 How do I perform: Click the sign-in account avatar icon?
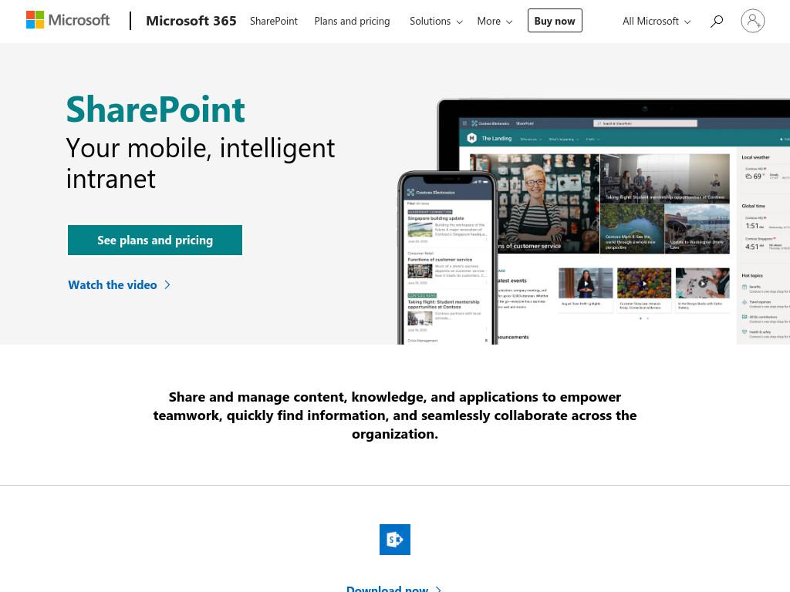pos(753,21)
